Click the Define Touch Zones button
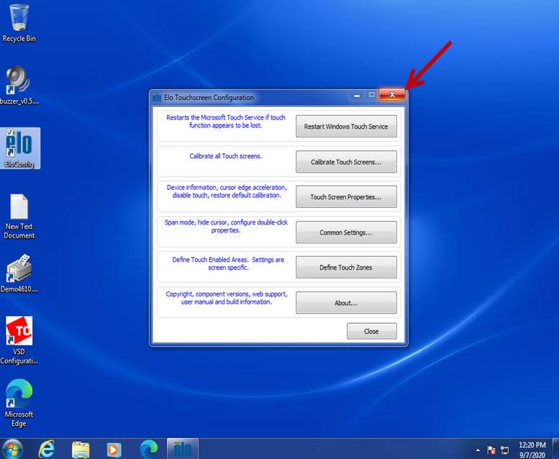 (x=346, y=268)
